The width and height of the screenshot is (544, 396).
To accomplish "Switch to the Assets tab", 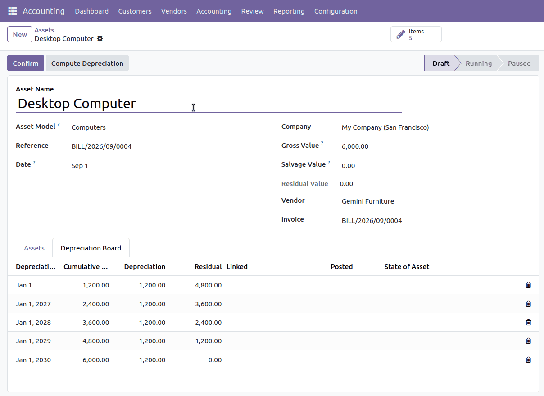I will click(34, 248).
